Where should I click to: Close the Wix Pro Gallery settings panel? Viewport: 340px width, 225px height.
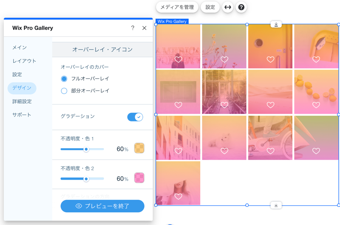[144, 28]
